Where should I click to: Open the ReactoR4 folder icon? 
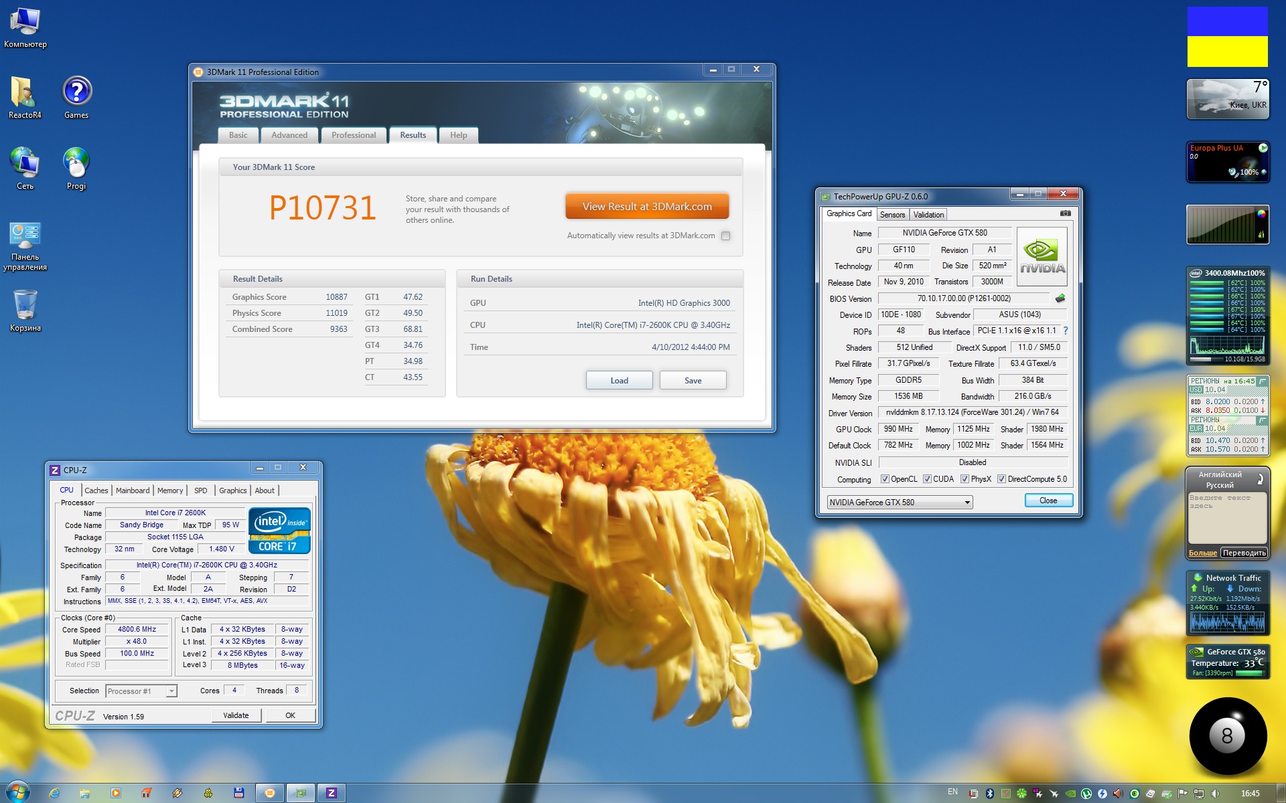coord(25,98)
